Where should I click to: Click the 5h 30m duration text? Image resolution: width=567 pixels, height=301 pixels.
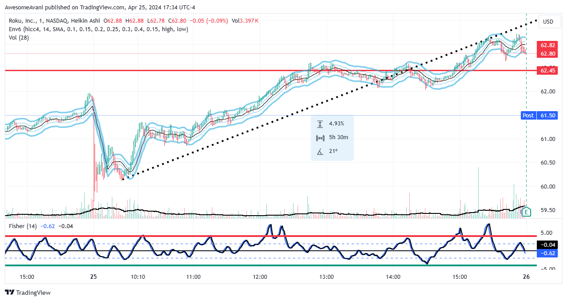[339, 137]
